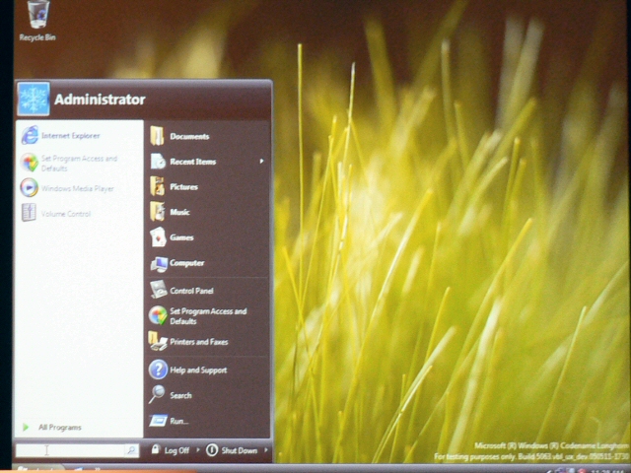Screen dimensions: 631x473
Task: Open Internet Explorer label in Start menu
Action: [x=70, y=136]
